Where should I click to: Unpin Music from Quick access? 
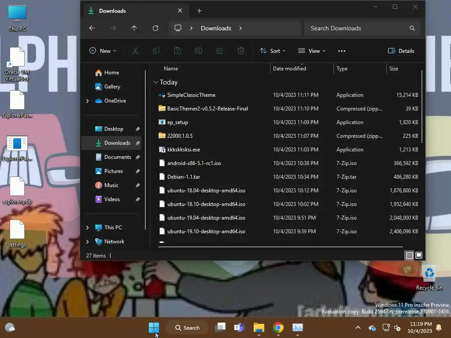(138, 185)
